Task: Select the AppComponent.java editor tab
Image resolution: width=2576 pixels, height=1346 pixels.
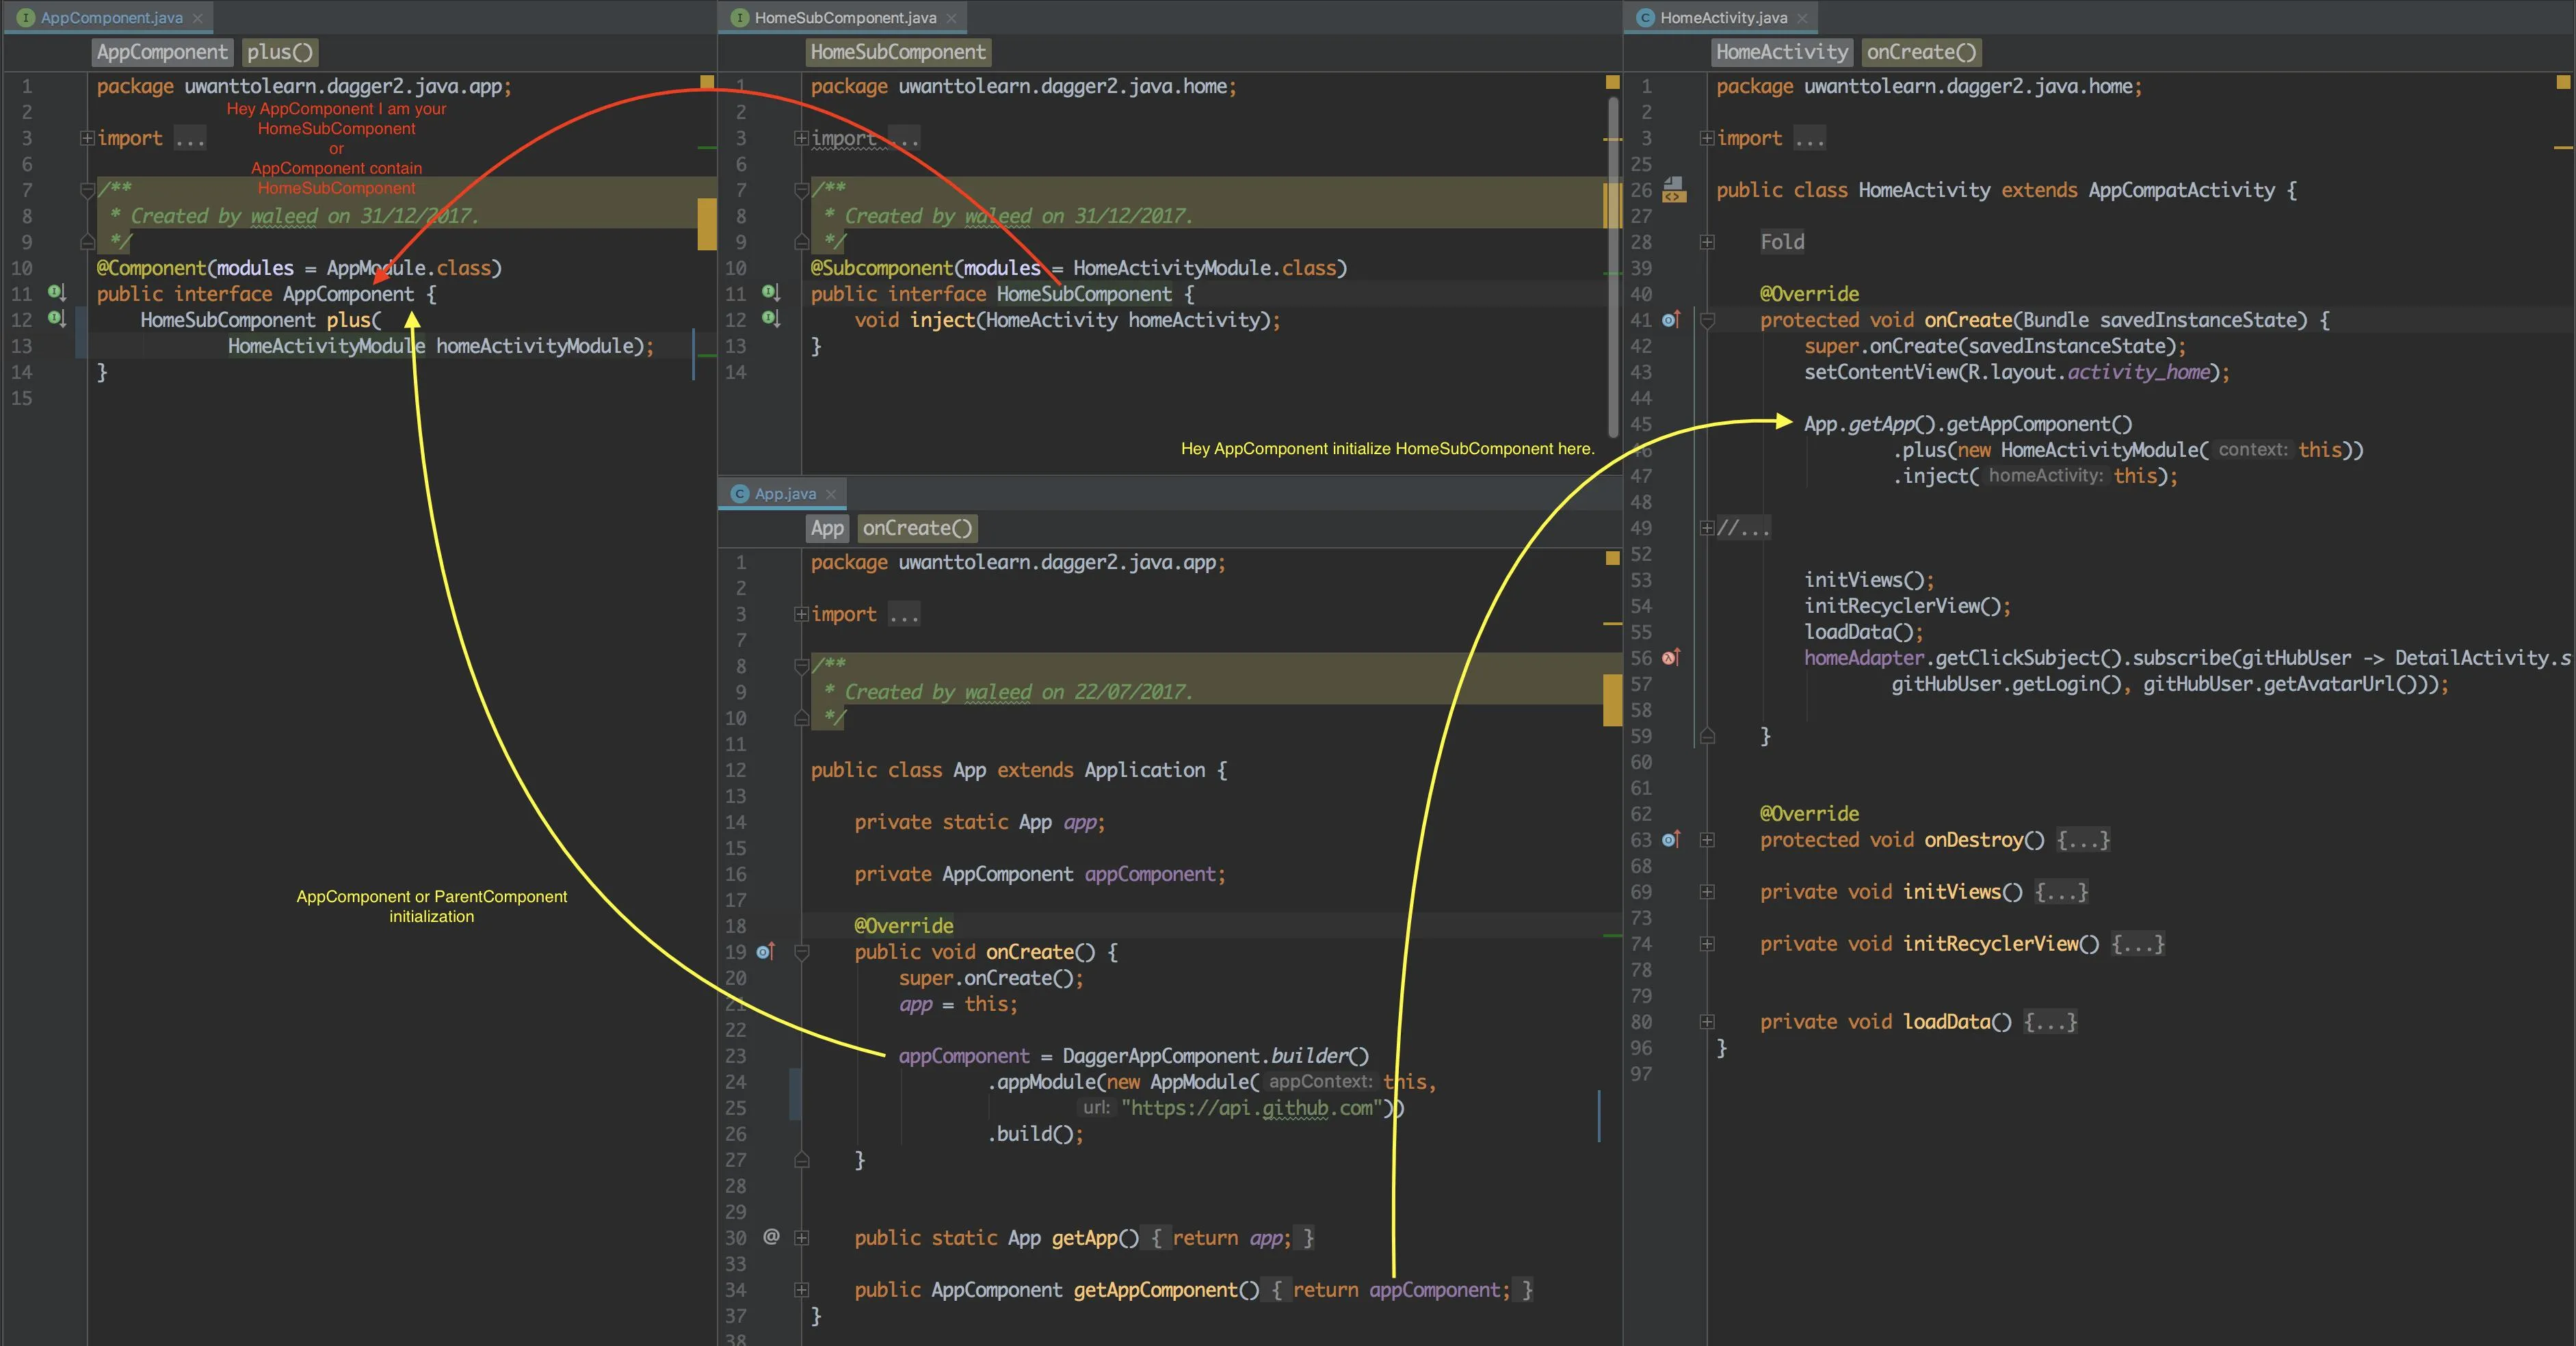Action: pyautogui.click(x=111, y=18)
